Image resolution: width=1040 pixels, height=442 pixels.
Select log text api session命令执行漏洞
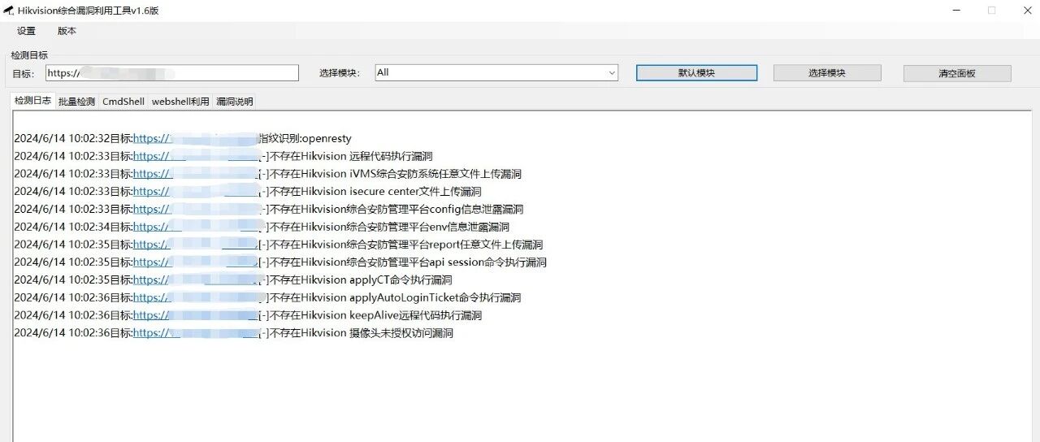[487, 262]
